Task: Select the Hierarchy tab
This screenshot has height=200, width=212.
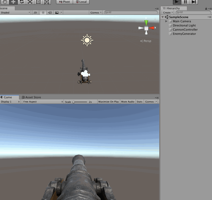Action: click(173, 8)
